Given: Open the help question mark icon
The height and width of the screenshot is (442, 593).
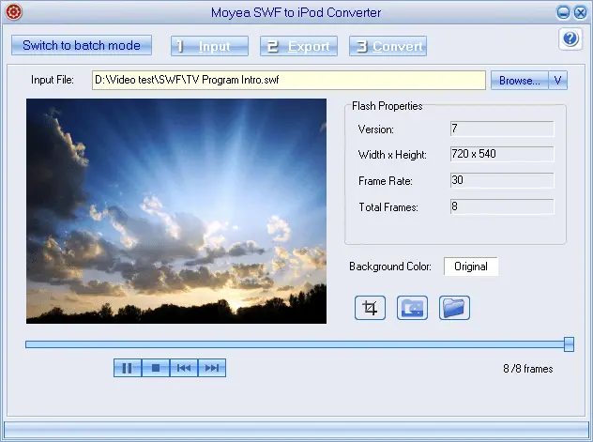Looking at the screenshot, I should point(570,38).
